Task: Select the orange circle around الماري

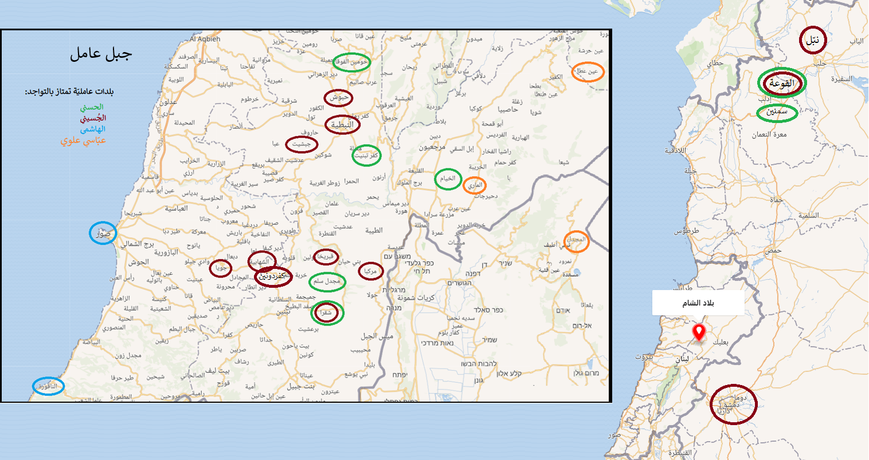Action: [475, 185]
